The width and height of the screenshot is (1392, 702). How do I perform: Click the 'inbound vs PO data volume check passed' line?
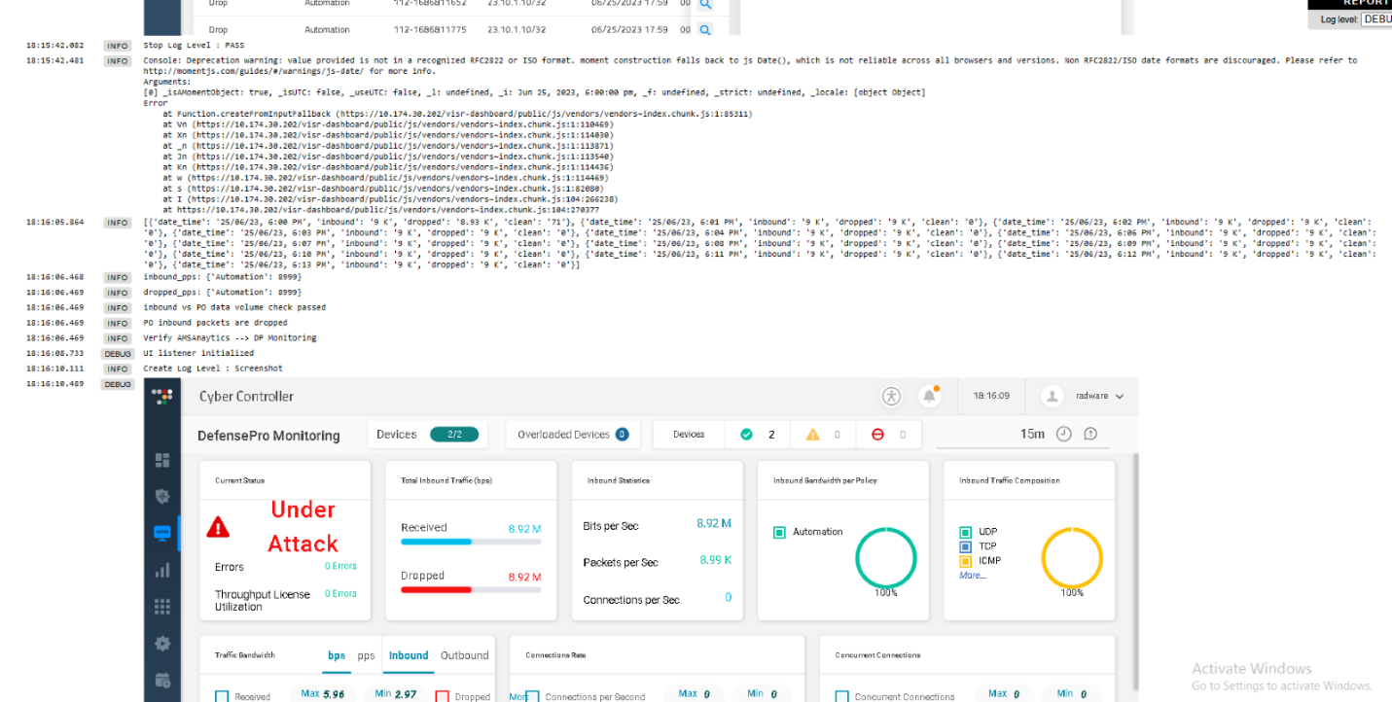234,307
